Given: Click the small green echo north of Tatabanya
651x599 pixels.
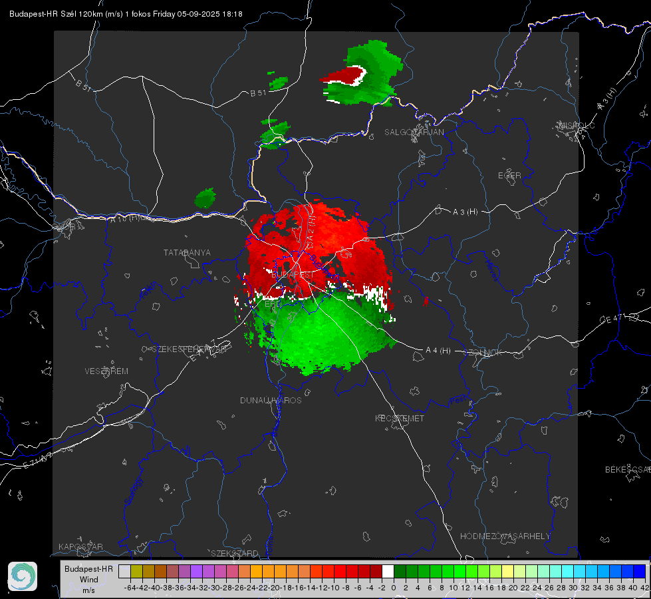Looking at the screenshot, I should (205, 198).
